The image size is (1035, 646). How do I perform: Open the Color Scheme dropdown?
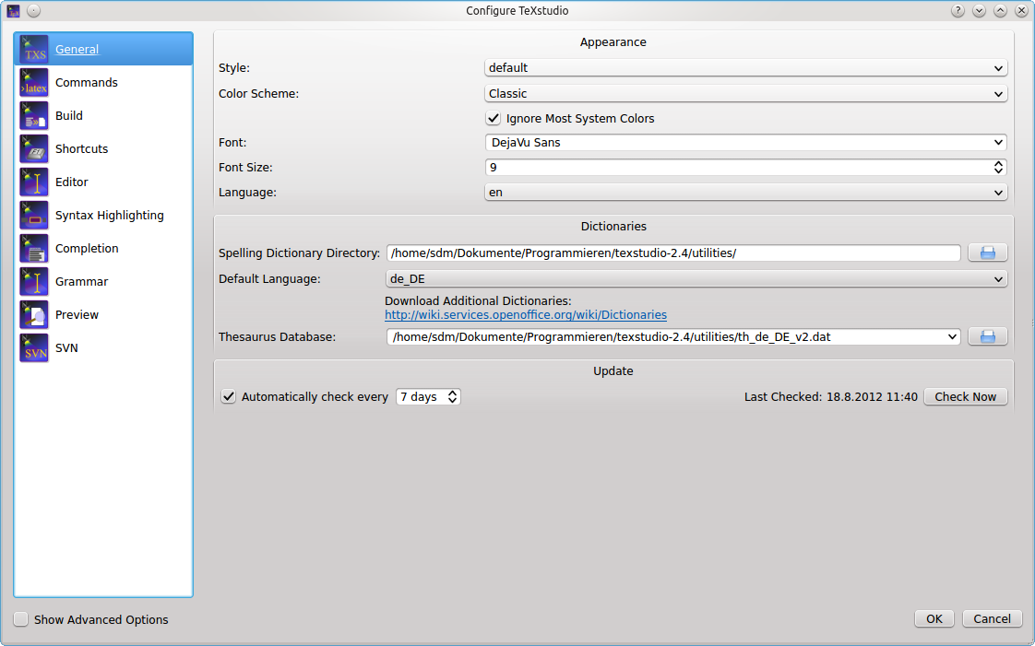(746, 94)
